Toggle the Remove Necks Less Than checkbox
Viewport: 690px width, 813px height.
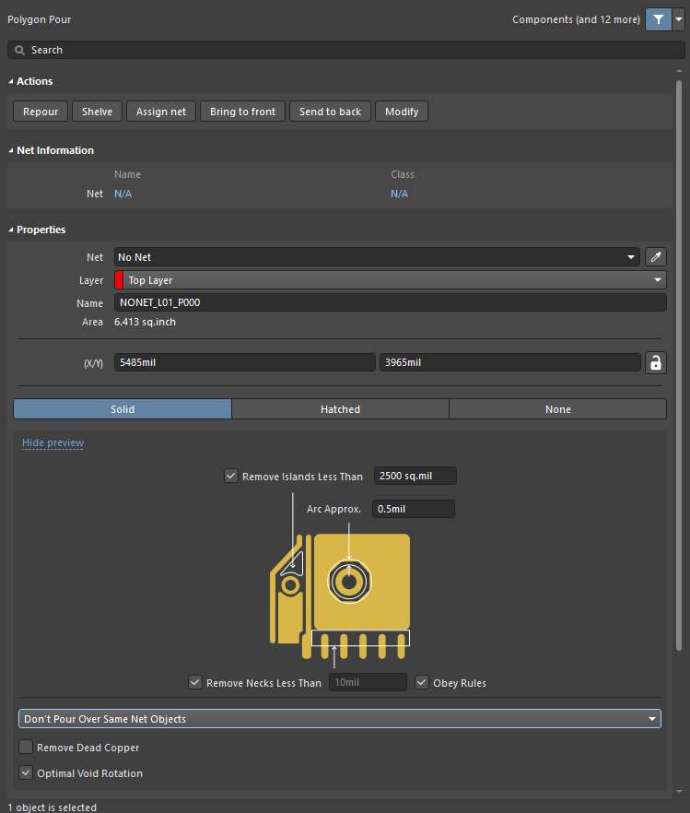pos(194,682)
